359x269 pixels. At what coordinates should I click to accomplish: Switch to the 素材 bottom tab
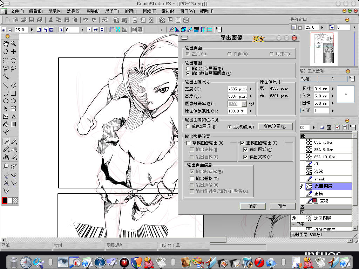(x=58, y=246)
